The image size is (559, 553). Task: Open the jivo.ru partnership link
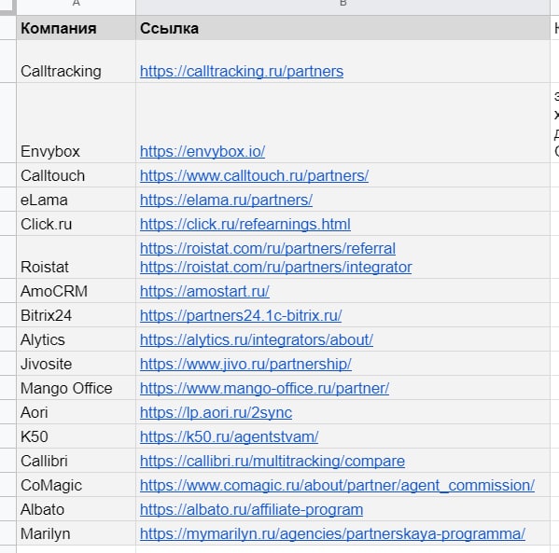pyautogui.click(x=245, y=364)
